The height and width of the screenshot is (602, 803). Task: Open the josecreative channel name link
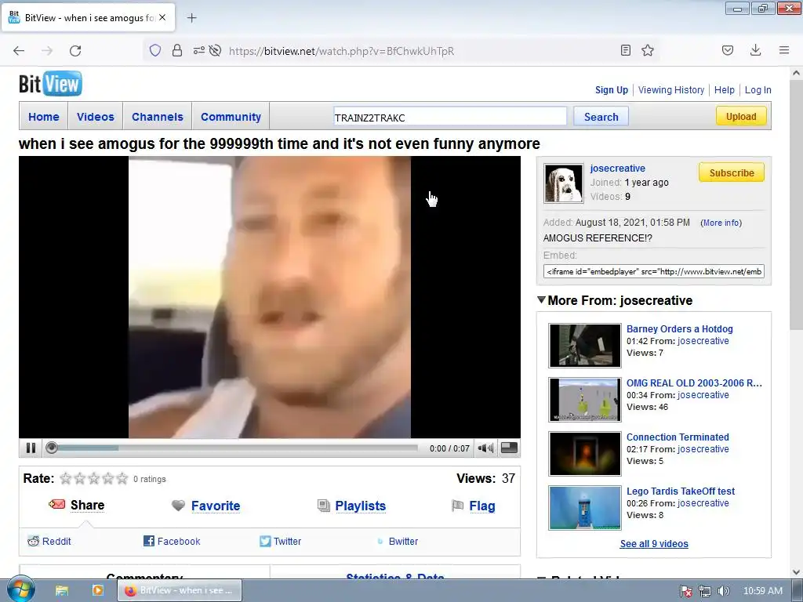pyautogui.click(x=617, y=168)
